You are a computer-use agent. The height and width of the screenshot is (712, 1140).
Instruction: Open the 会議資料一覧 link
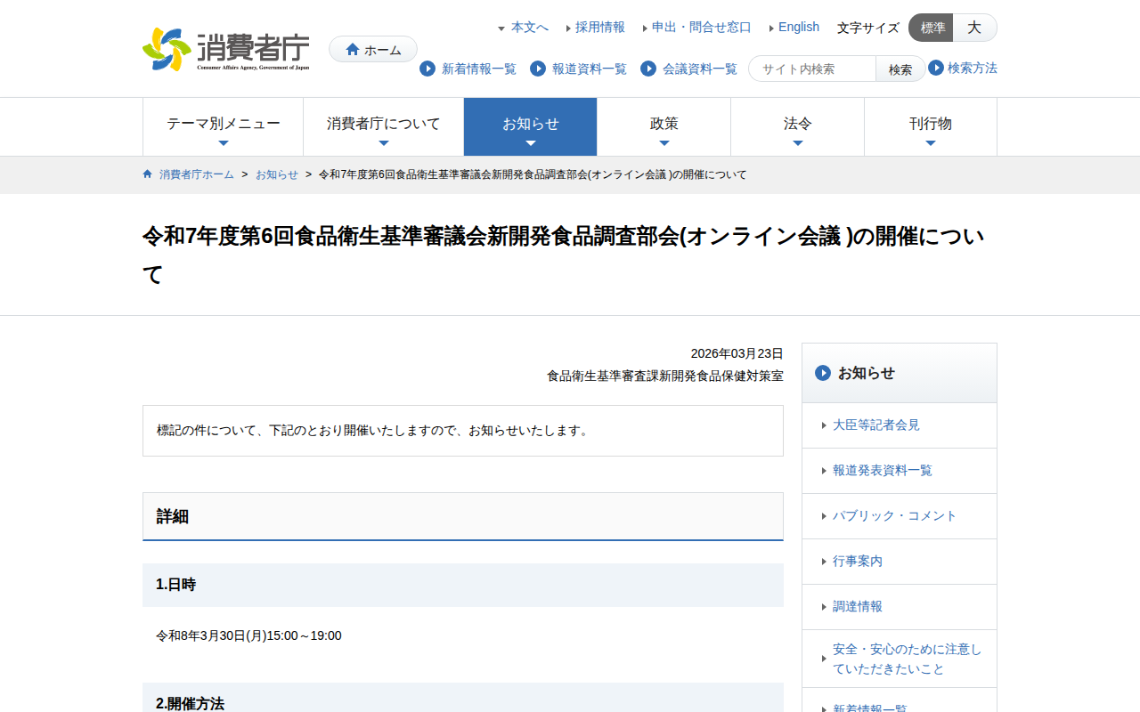click(700, 69)
